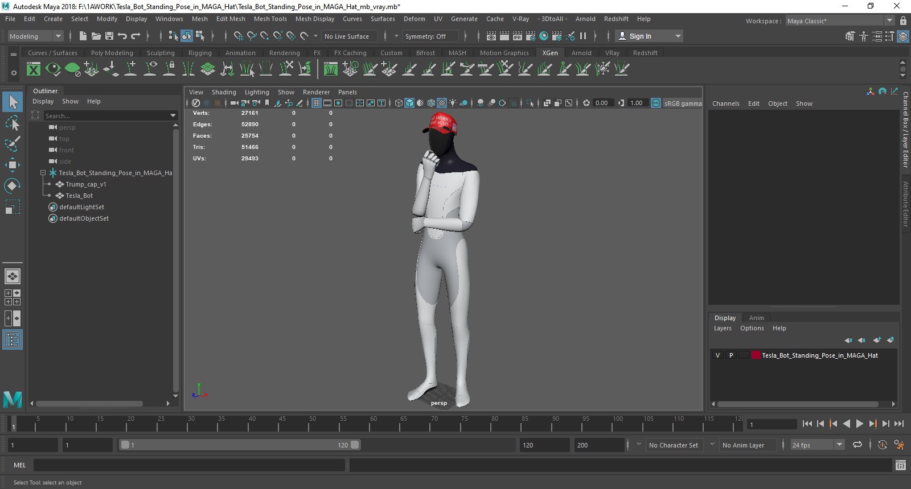Activate the Lasso Select tool
This screenshot has height=489, width=911.
point(13,123)
